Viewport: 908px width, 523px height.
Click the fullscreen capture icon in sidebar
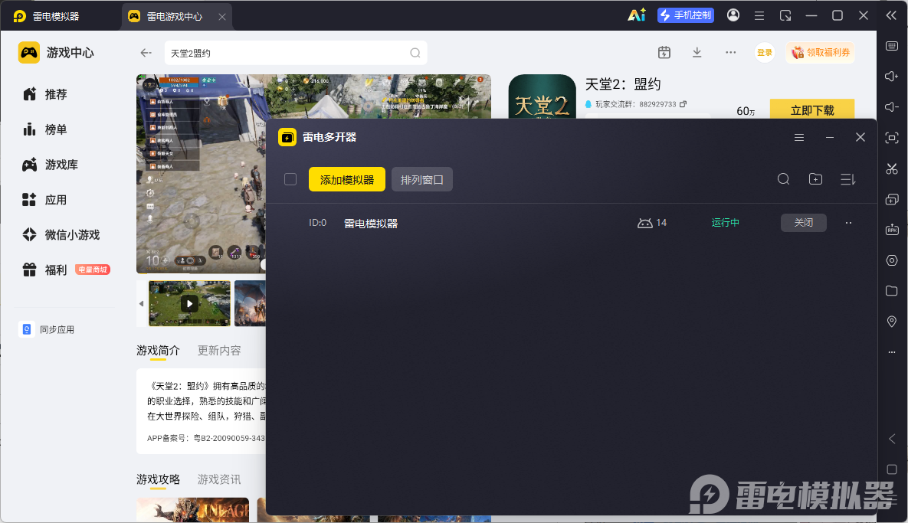[x=892, y=138]
